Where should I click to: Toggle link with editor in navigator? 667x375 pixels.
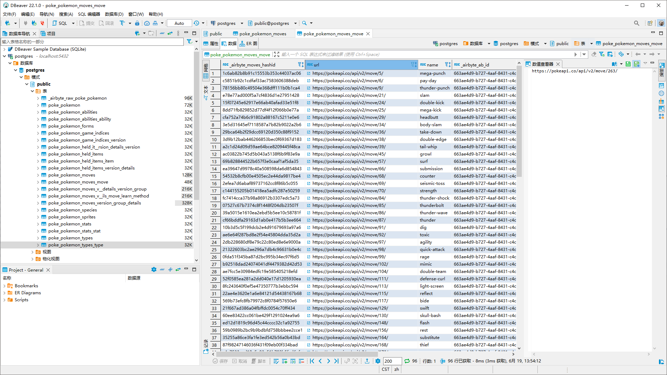(170, 34)
